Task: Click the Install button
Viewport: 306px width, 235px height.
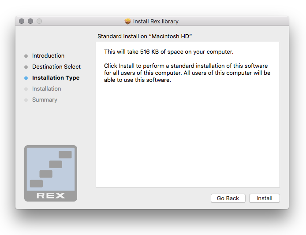Action: coord(264,198)
